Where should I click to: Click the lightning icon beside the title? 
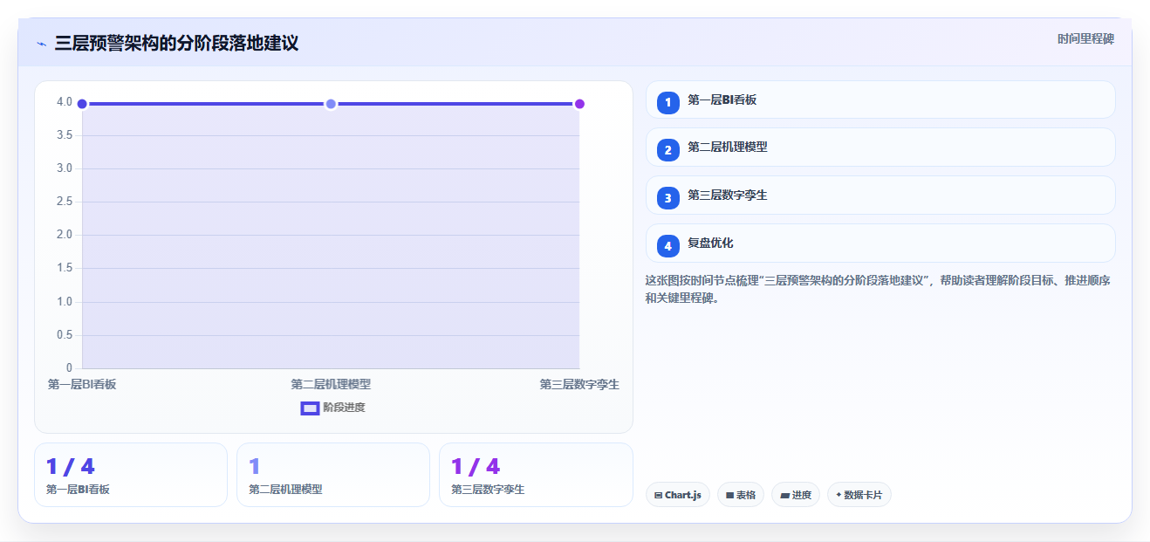[42, 44]
